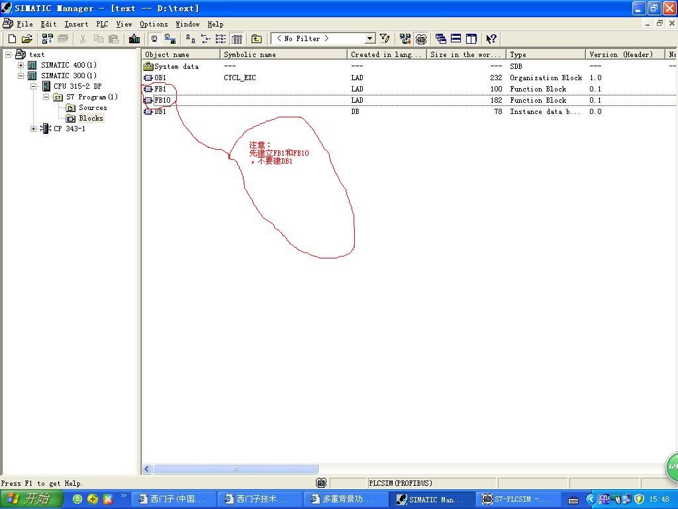Switch to Large Icons view
Screen dimensions: 678x509
[x=190, y=39]
